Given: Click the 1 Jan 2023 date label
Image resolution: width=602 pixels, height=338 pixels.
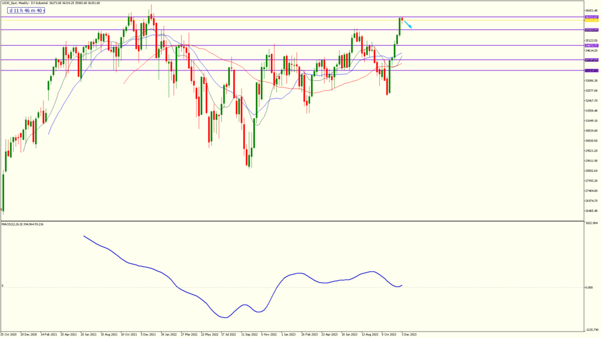Looking at the screenshot, I should (289, 334).
